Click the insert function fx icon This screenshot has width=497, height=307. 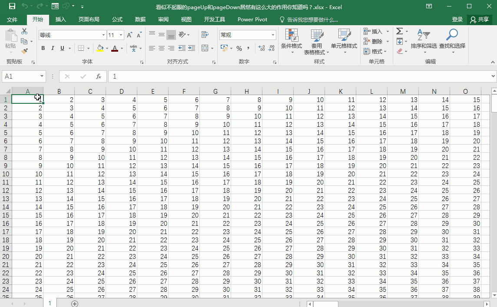point(99,76)
